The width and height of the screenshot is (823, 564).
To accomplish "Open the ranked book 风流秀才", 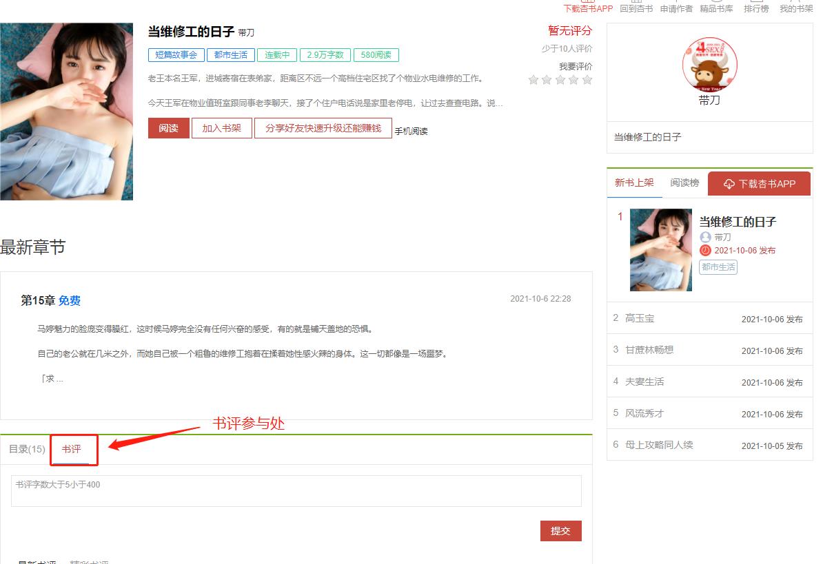I will (x=644, y=413).
